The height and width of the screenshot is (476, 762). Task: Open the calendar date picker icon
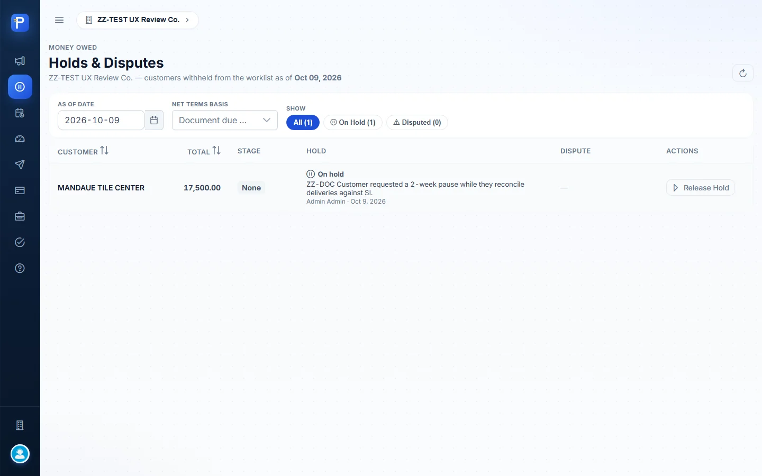point(154,120)
